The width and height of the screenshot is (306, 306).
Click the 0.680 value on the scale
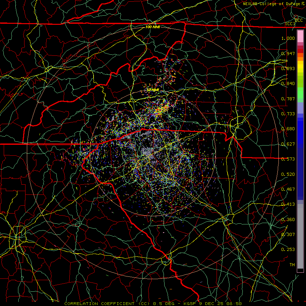288,129
